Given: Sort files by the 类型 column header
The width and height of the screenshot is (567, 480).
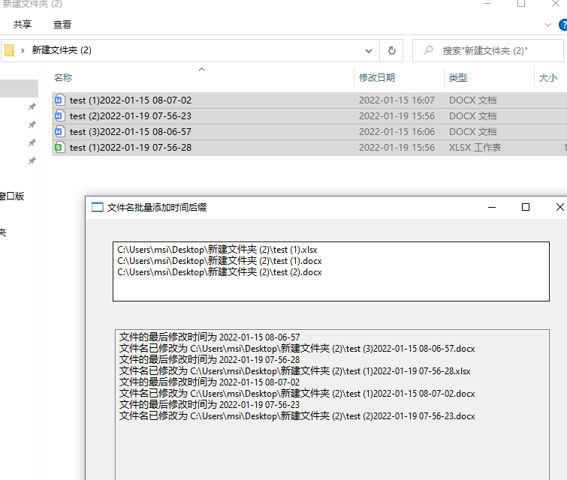Looking at the screenshot, I should pyautogui.click(x=458, y=78).
